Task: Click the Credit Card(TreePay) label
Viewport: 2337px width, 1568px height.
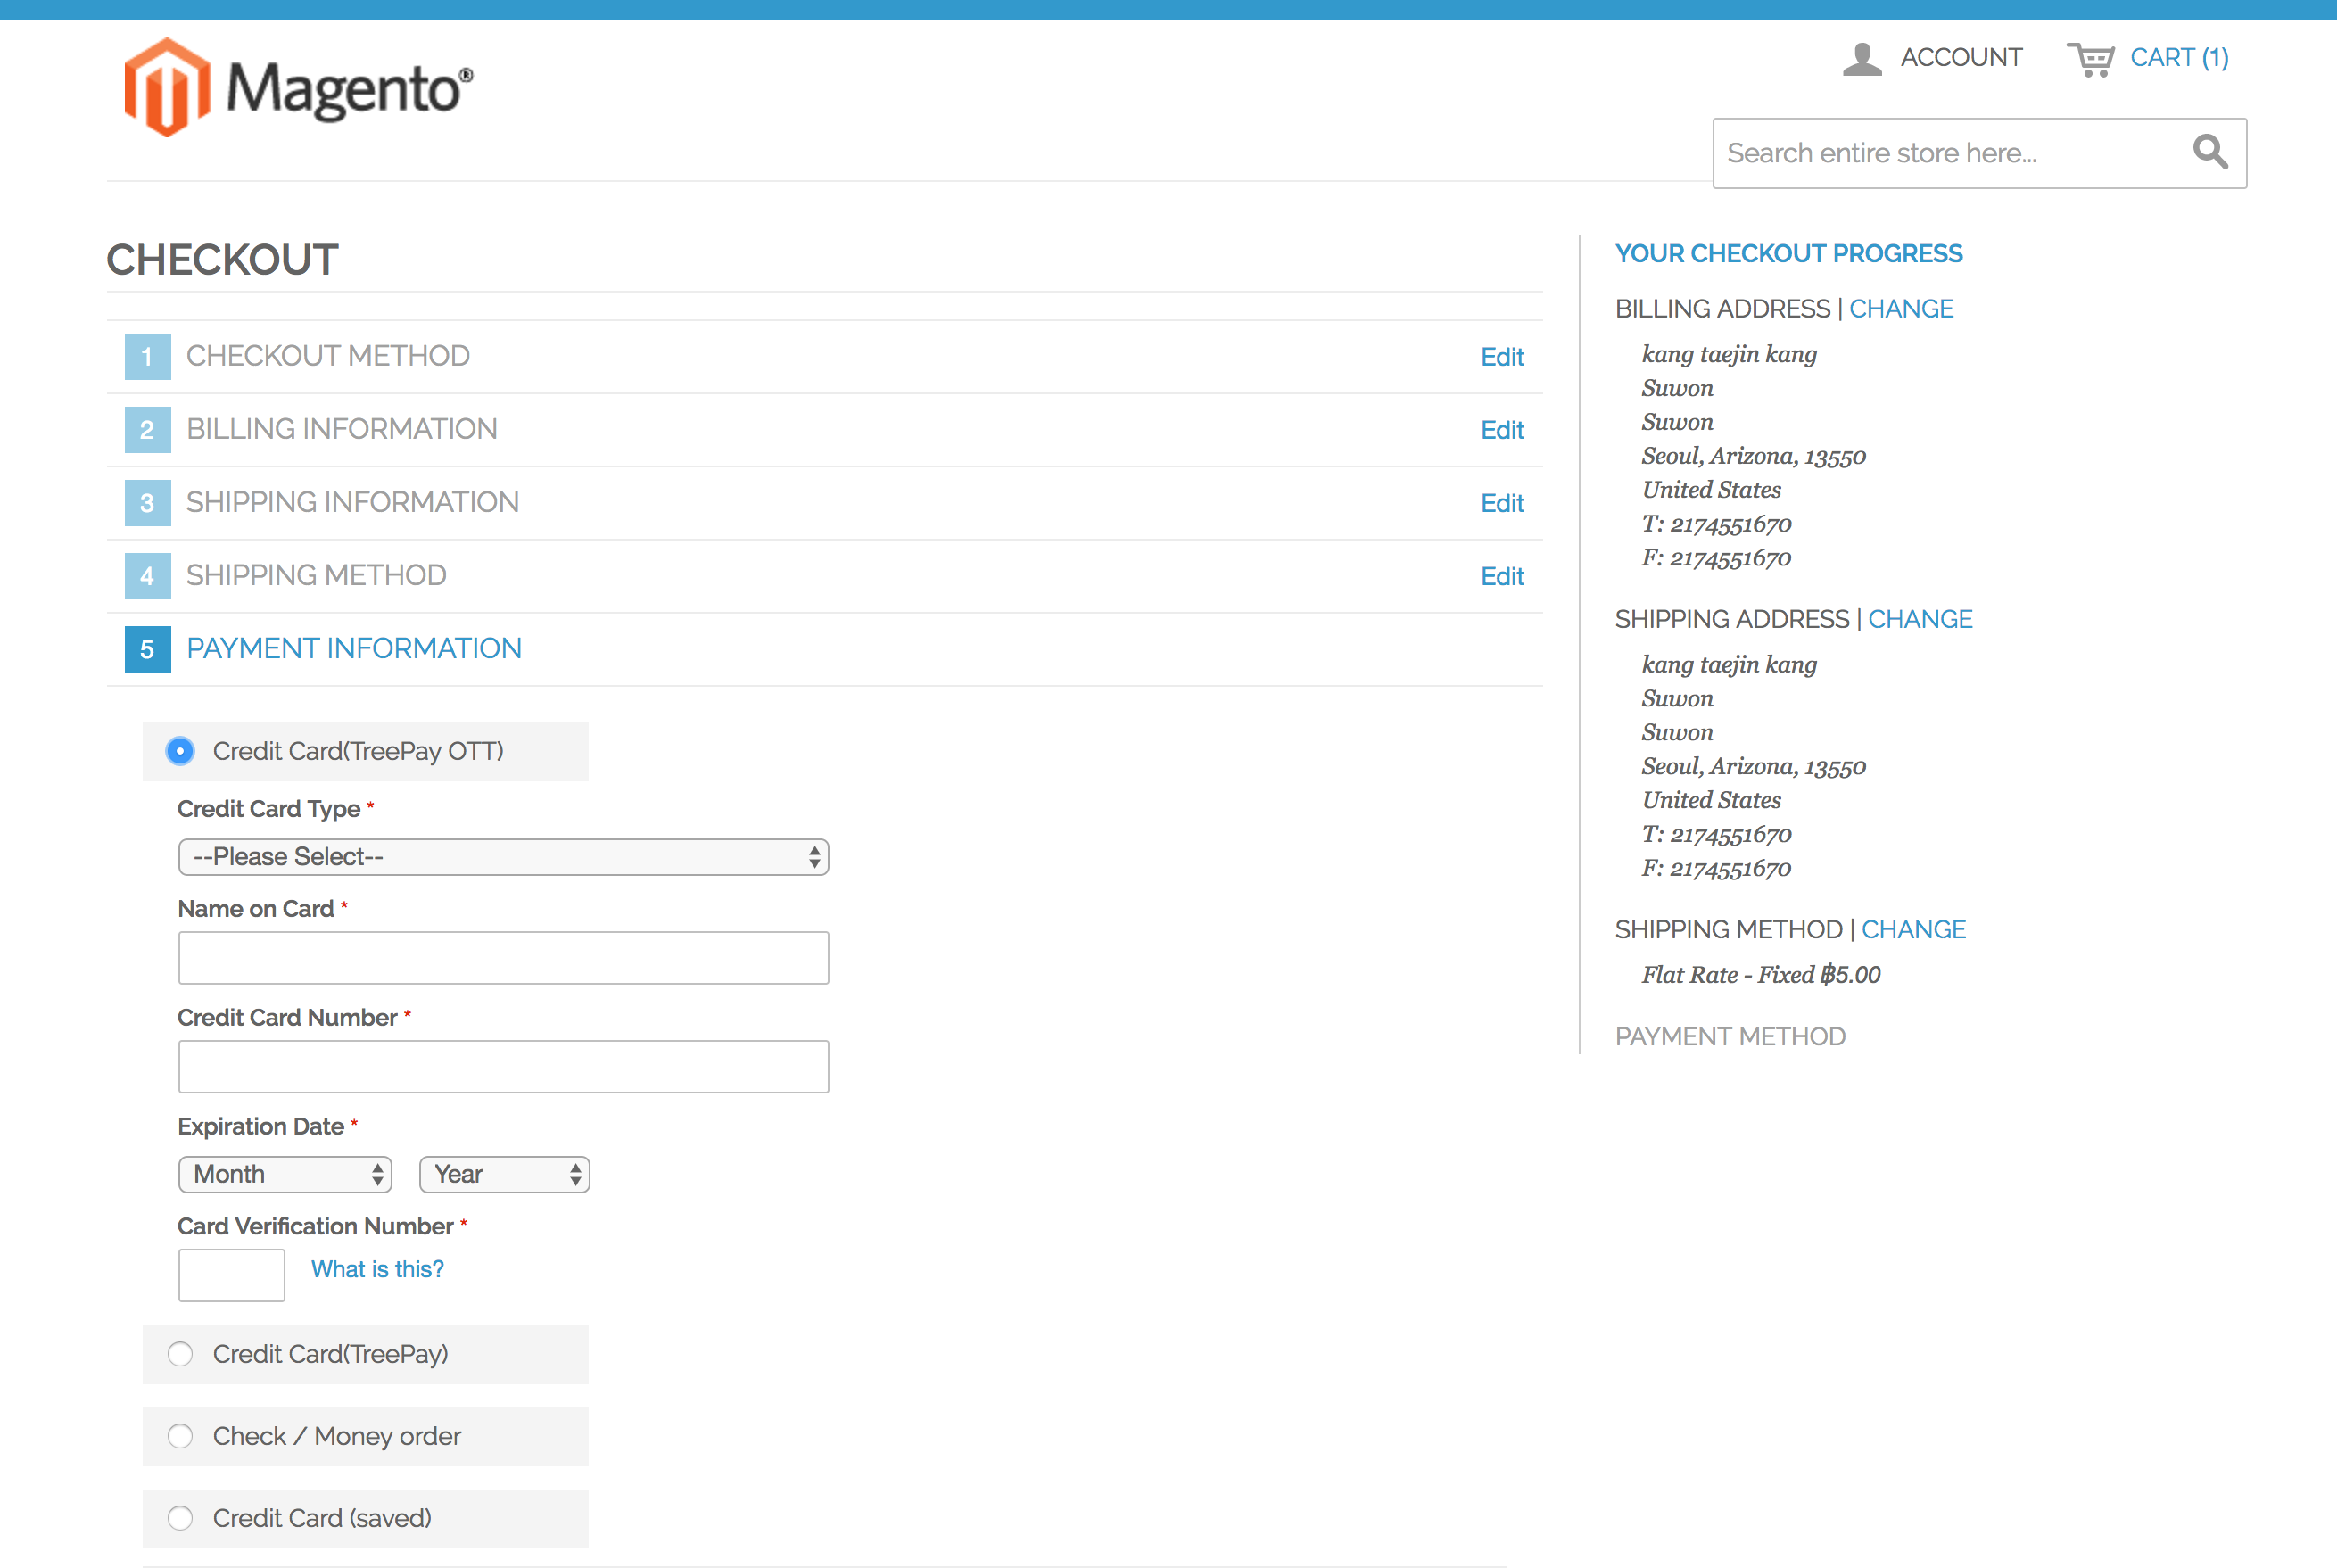Action: click(x=330, y=1354)
